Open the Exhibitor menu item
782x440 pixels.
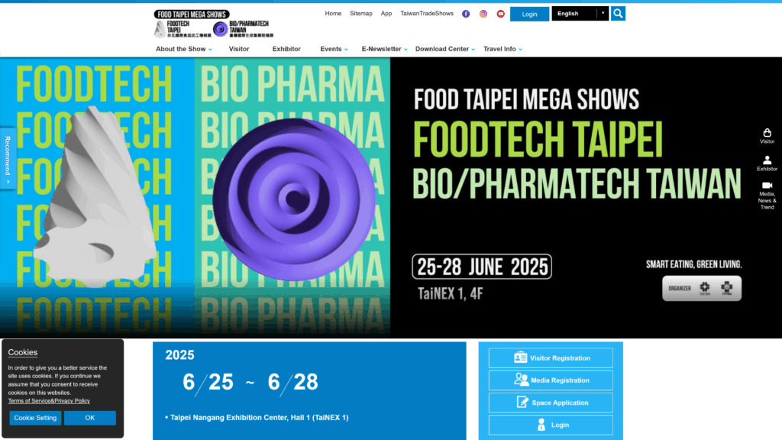(286, 49)
